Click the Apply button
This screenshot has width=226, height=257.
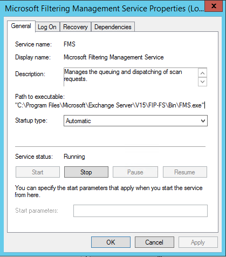pyautogui.click(x=198, y=242)
